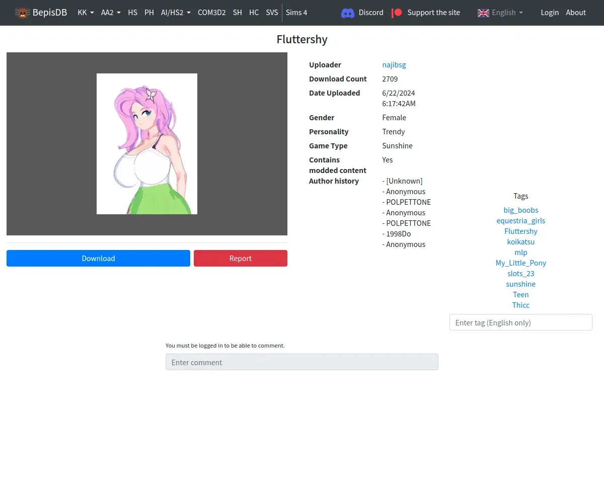Select the Fluttershy tag
This screenshot has width=604, height=503.
pos(521,231)
